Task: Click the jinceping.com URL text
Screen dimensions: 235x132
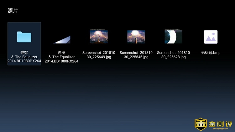Action: [220, 129]
